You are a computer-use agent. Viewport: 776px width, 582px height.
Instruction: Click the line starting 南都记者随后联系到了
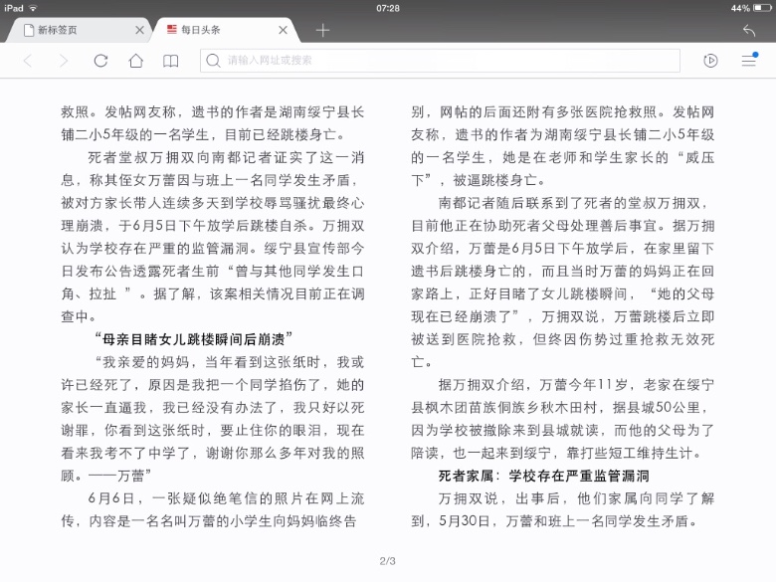[x=574, y=203]
